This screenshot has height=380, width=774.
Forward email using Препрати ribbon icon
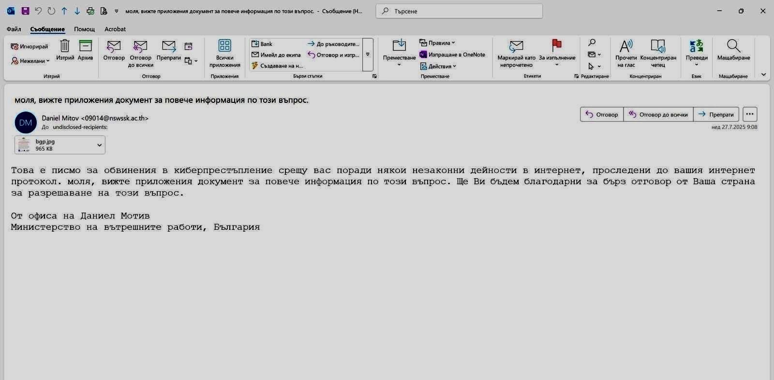coord(168,47)
